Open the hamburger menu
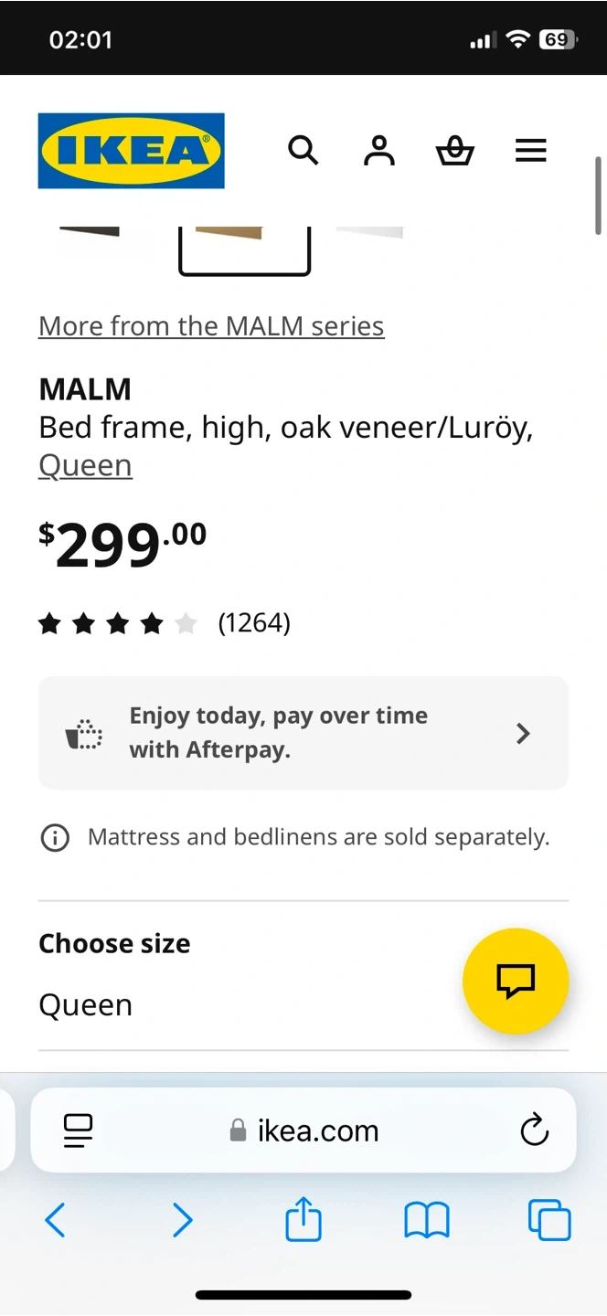Viewport: 607px width, 1316px height. tap(530, 151)
